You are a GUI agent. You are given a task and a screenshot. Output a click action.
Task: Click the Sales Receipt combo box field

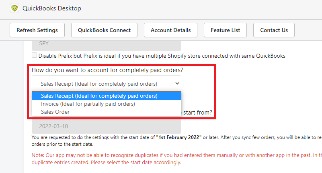(x=107, y=83)
